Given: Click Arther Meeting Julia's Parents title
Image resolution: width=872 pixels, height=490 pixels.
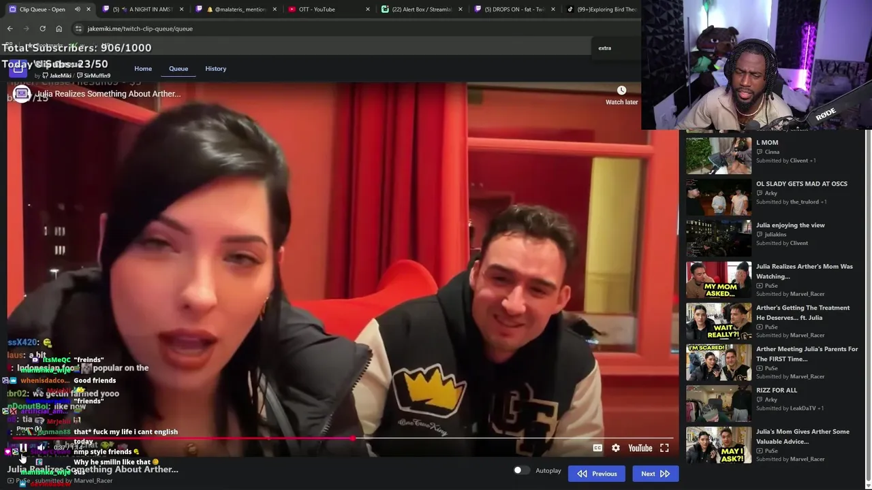Looking at the screenshot, I should [807, 354].
